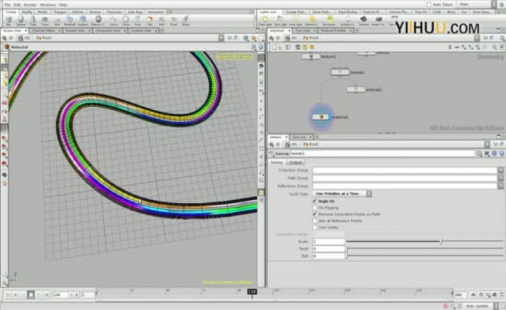506x310 pixels.
Task: Click the Road path button in scene view
Action: click(44, 38)
